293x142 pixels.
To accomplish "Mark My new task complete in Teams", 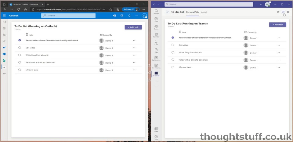I will (173, 67).
